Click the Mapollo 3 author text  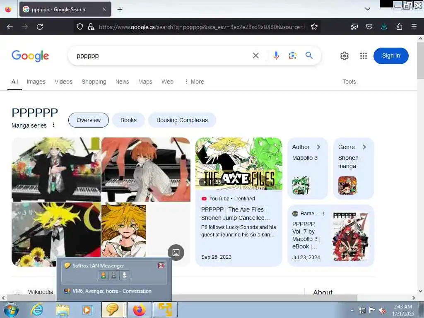click(305, 158)
